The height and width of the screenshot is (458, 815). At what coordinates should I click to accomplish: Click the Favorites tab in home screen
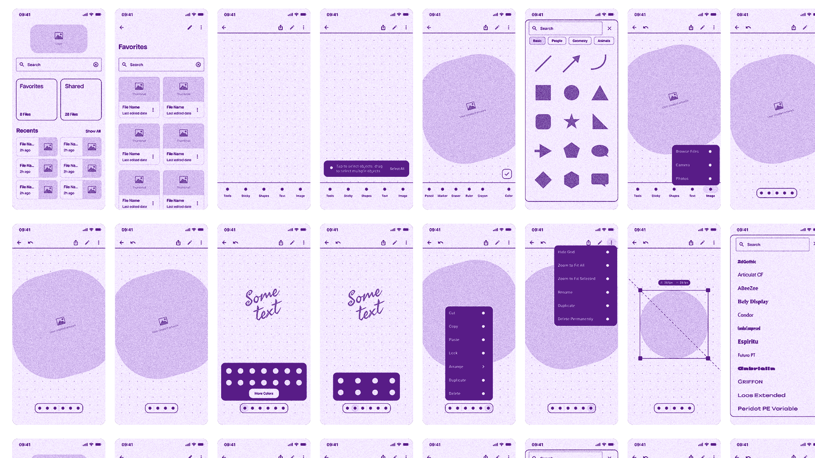pyautogui.click(x=37, y=99)
